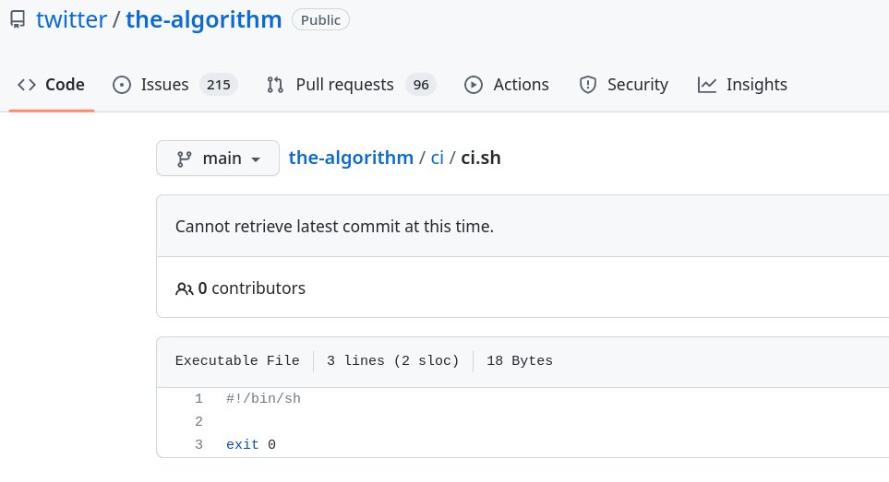
Task: Click the 96 pull requests counter
Action: tap(421, 85)
